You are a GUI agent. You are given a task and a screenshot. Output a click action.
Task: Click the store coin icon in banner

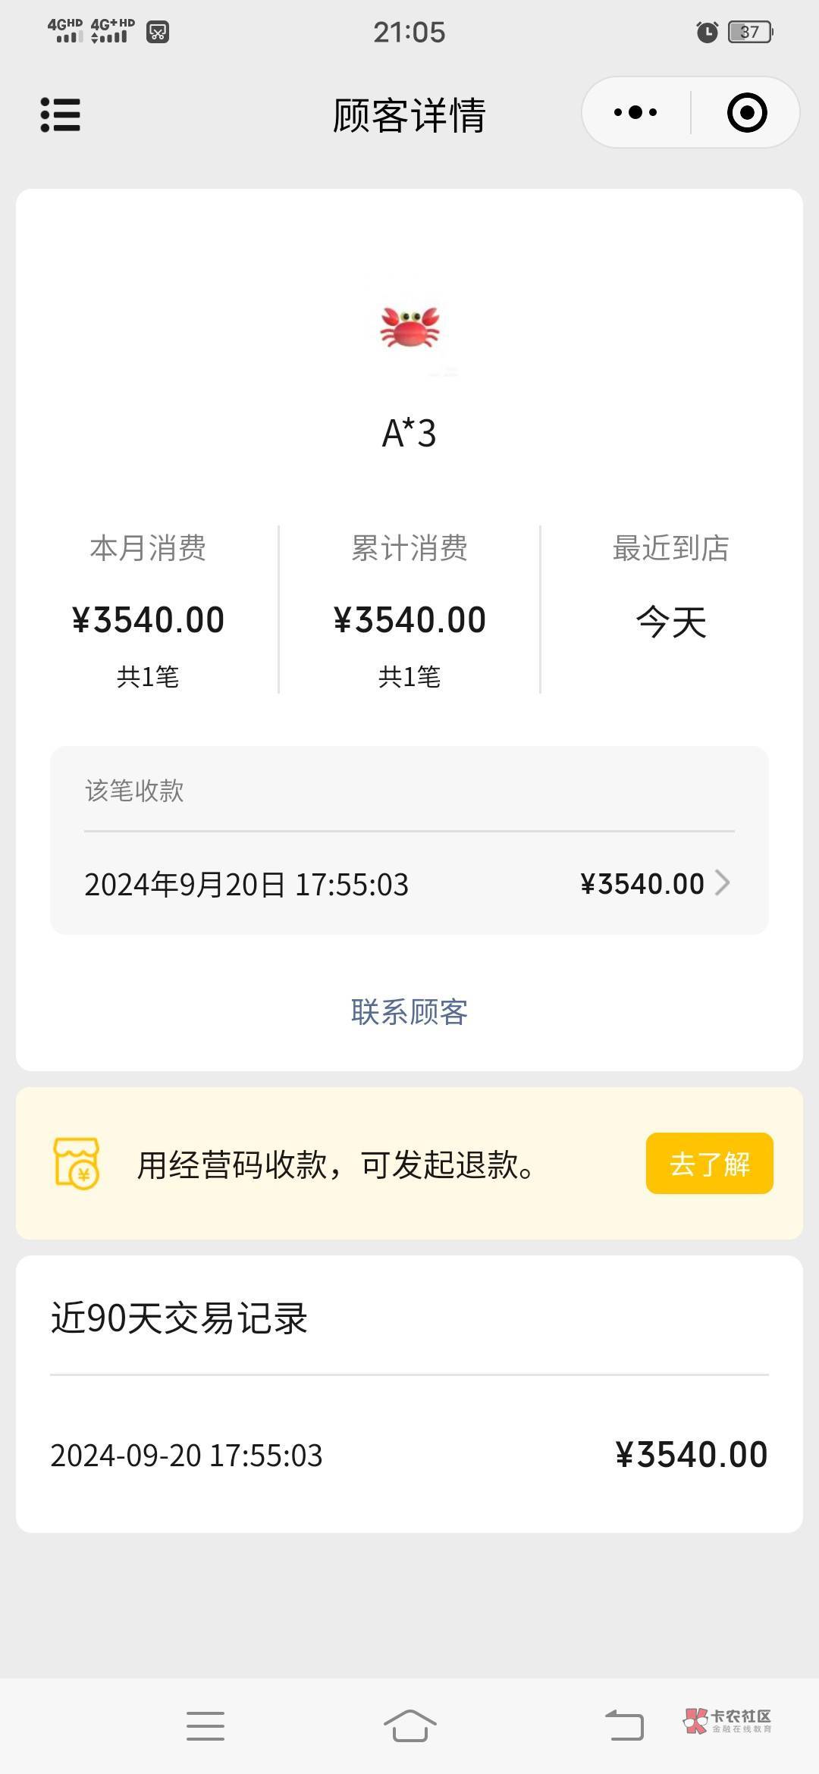[x=77, y=1163]
